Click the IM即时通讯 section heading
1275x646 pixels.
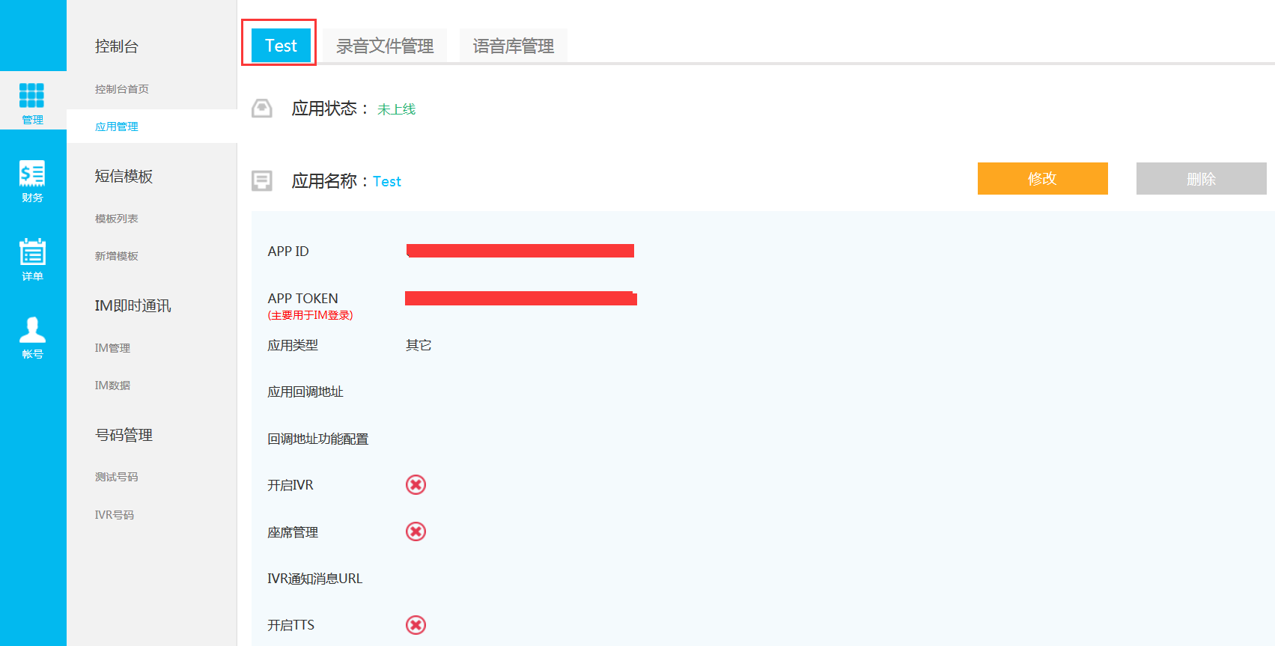click(133, 305)
